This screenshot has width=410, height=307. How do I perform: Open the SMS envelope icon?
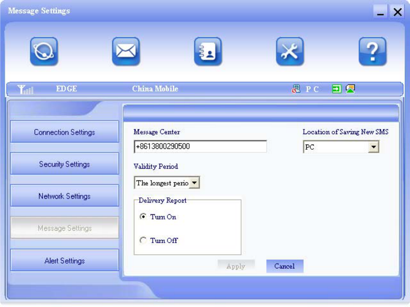click(126, 51)
